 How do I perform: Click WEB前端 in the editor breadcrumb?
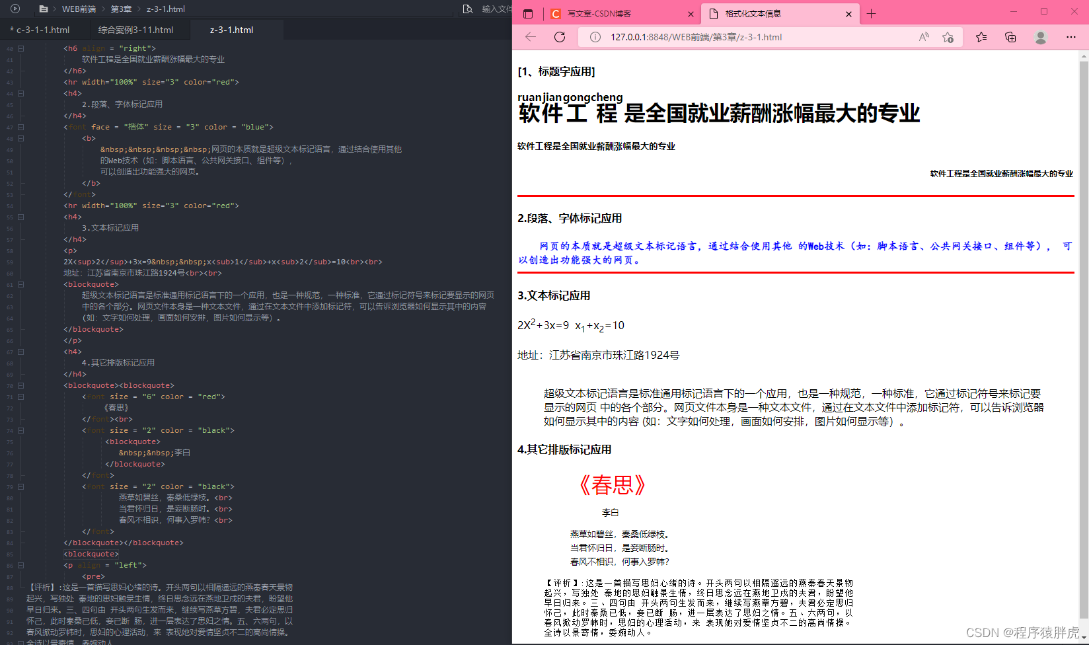click(x=79, y=9)
